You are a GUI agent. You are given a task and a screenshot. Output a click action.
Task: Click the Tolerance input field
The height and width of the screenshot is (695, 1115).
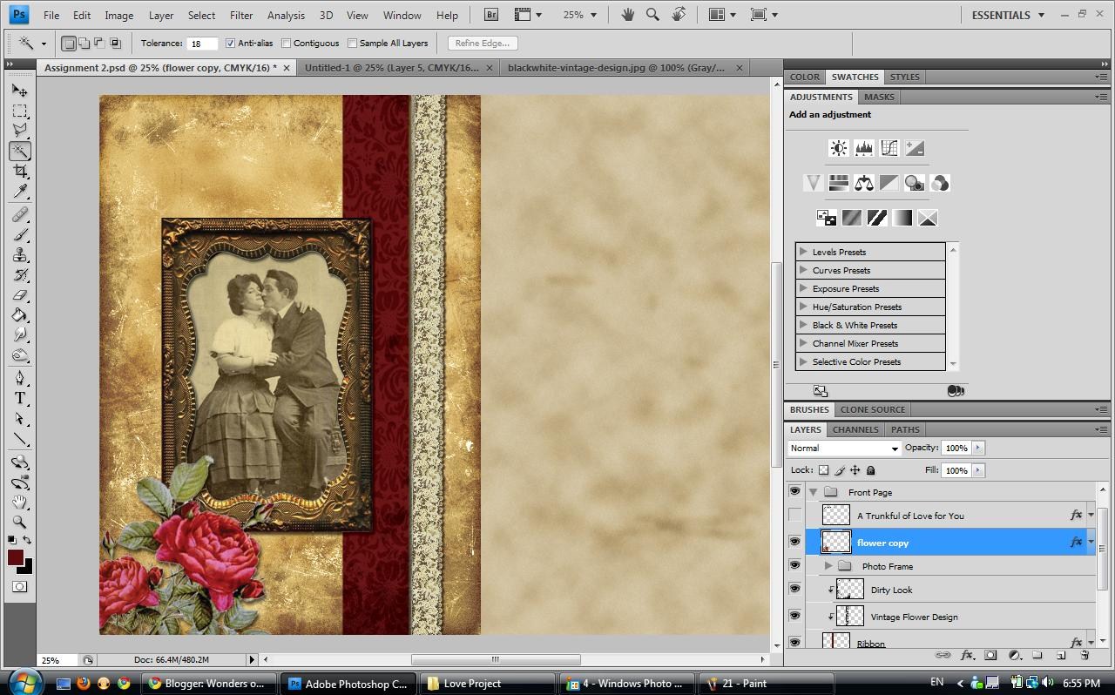pos(201,43)
